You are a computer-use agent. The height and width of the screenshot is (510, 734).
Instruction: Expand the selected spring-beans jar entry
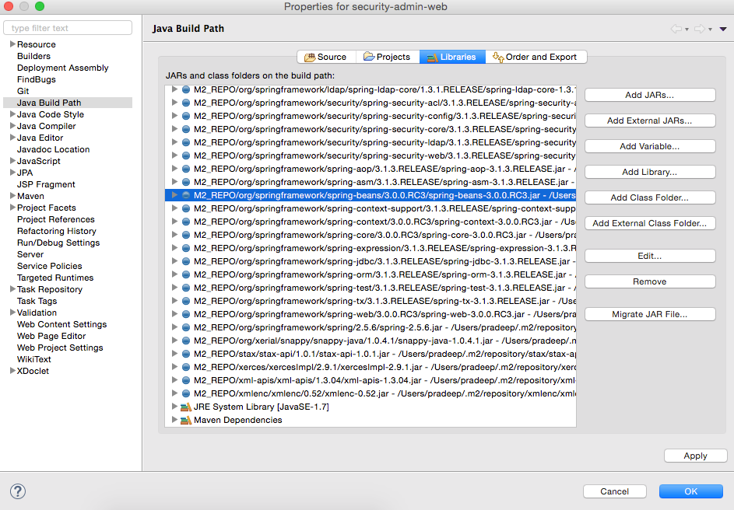(174, 195)
